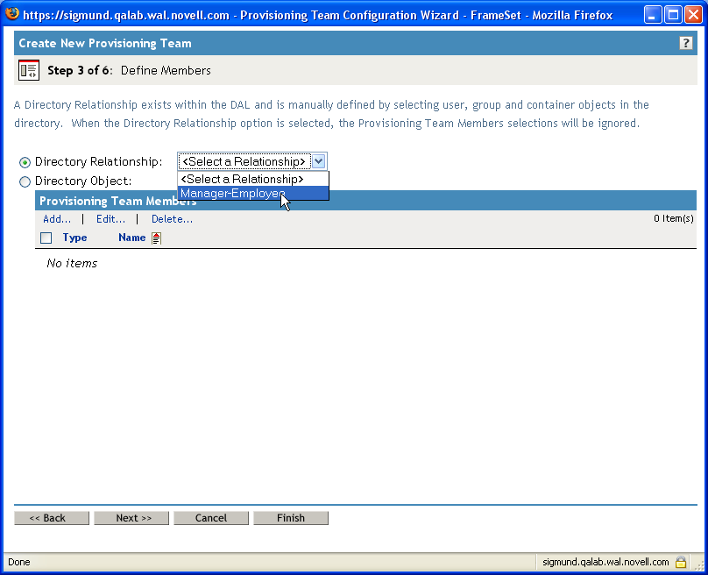The width and height of the screenshot is (708, 575).
Task: Close the Firefox window
Action: click(694, 15)
